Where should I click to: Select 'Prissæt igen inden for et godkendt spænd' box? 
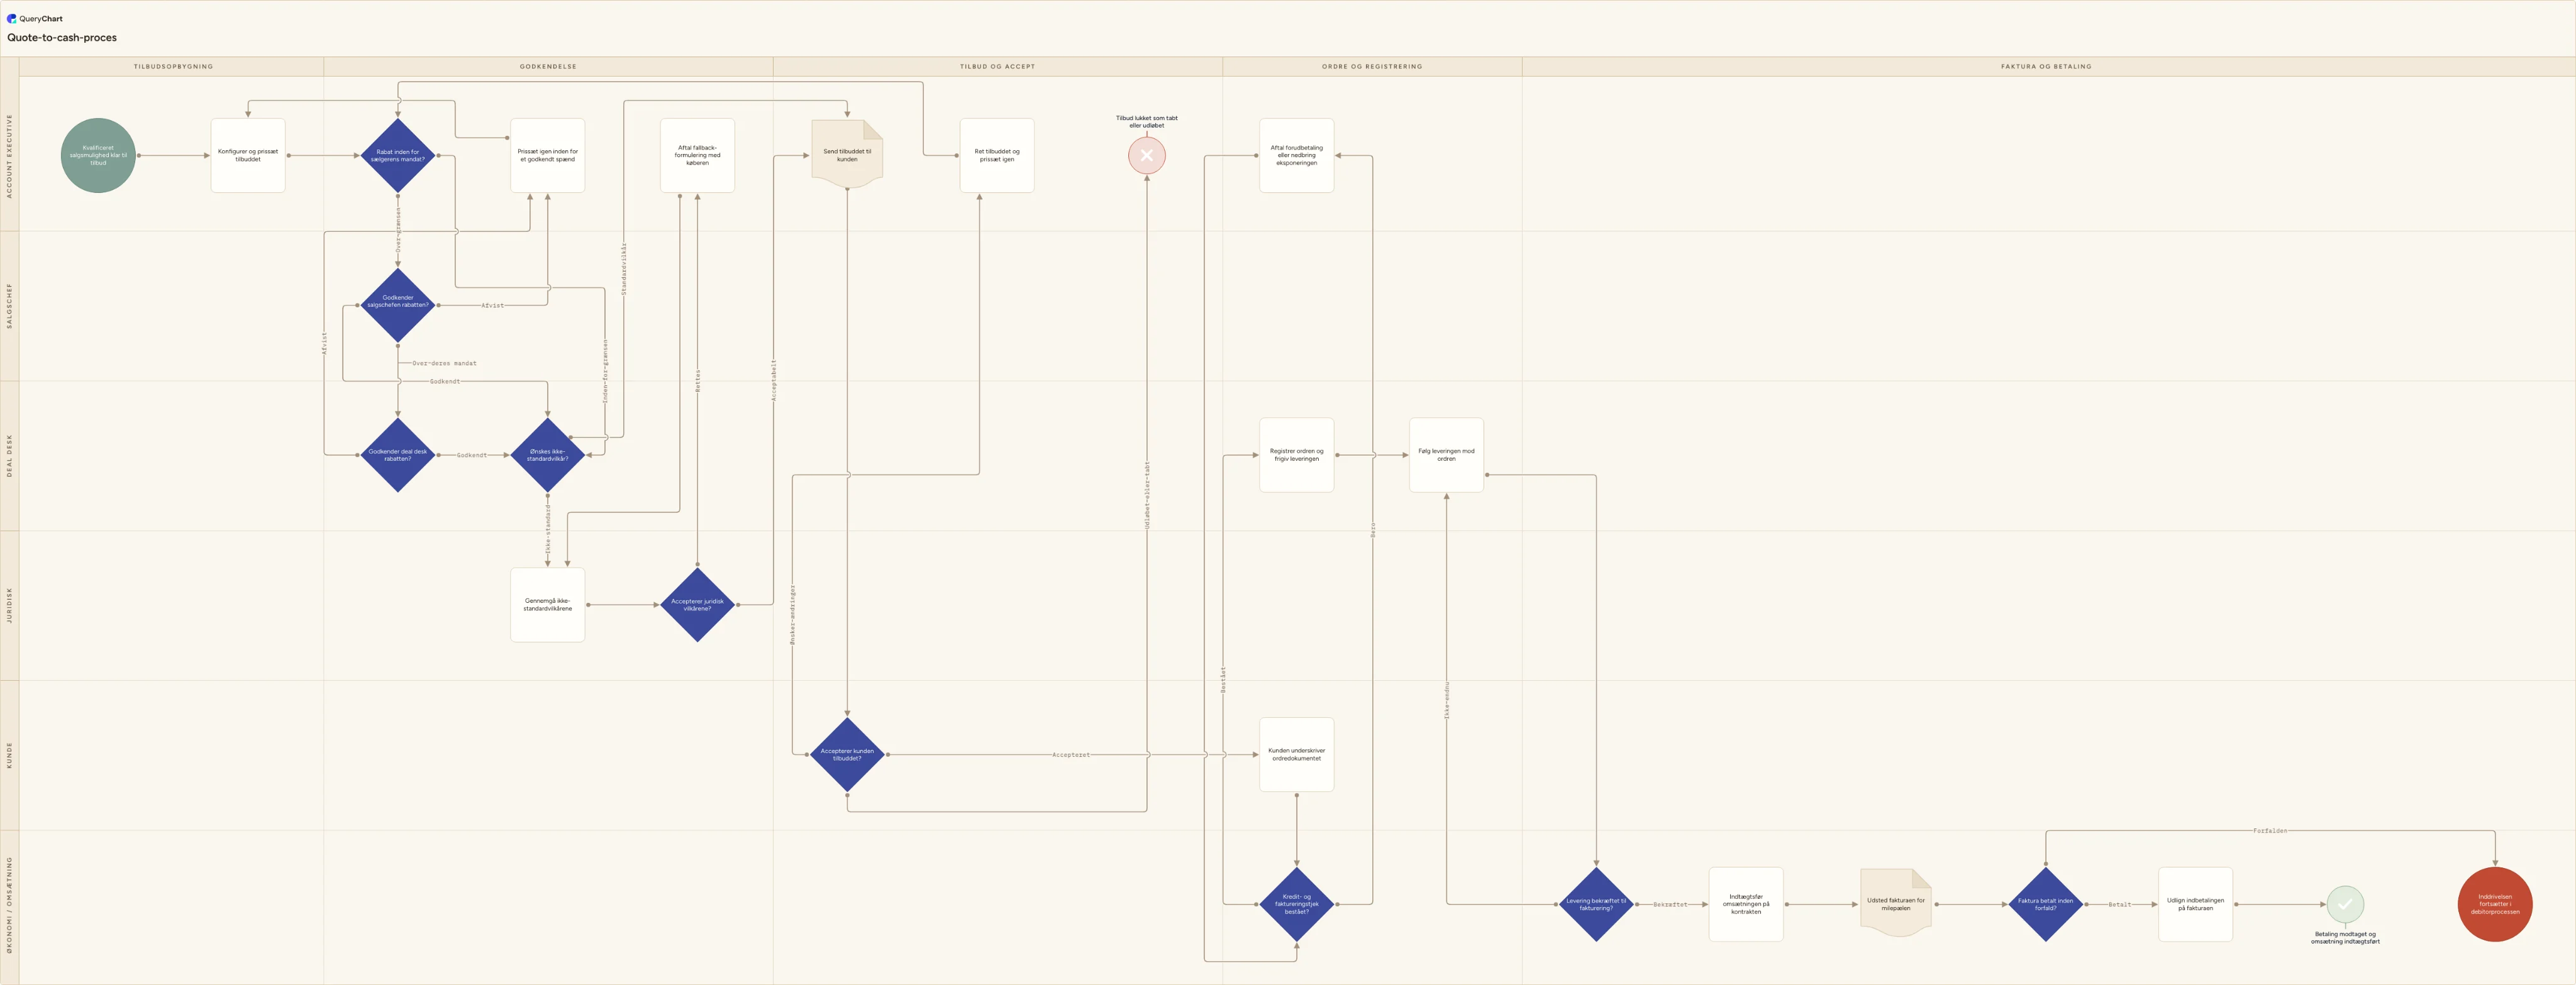(x=547, y=155)
